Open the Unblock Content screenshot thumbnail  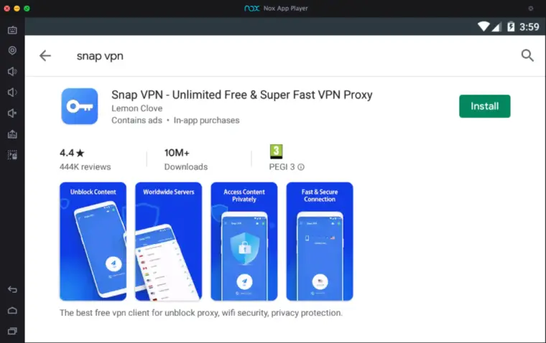[93, 241]
